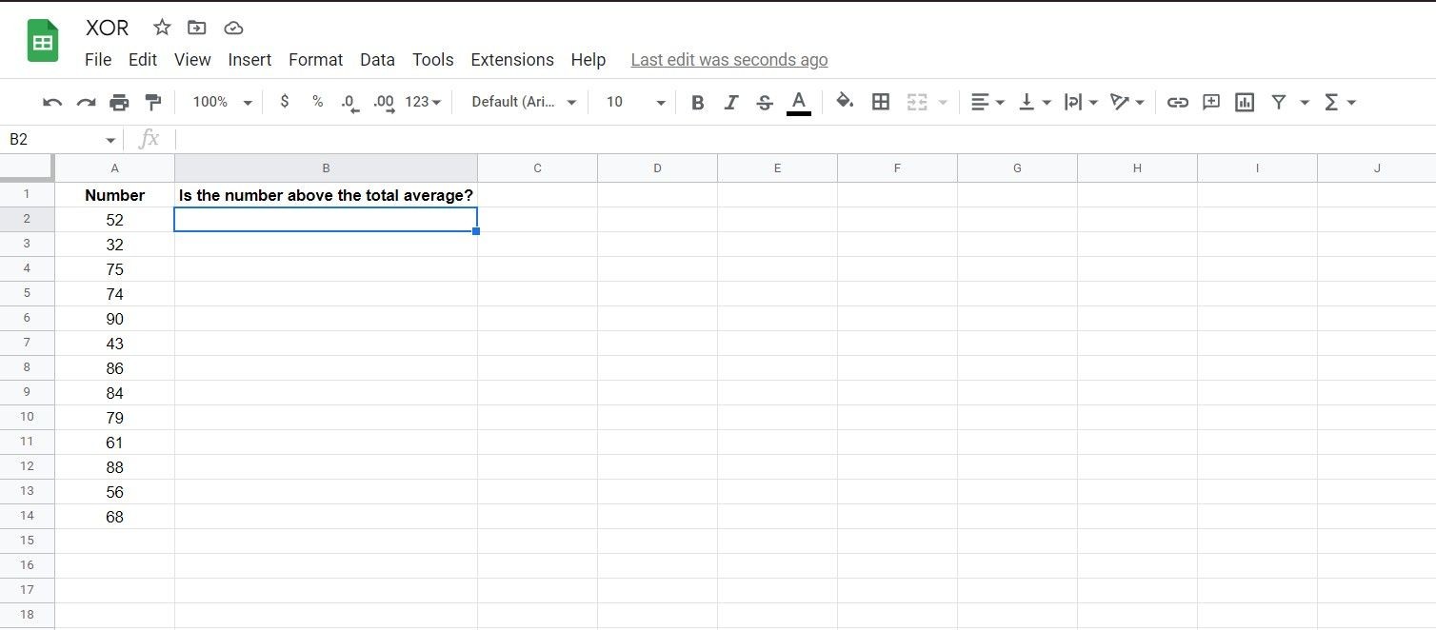Check cloud save status icon

[x=233, y=28]
